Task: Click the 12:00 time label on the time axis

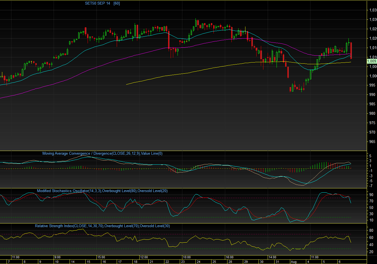Action: tap(144, 257)
